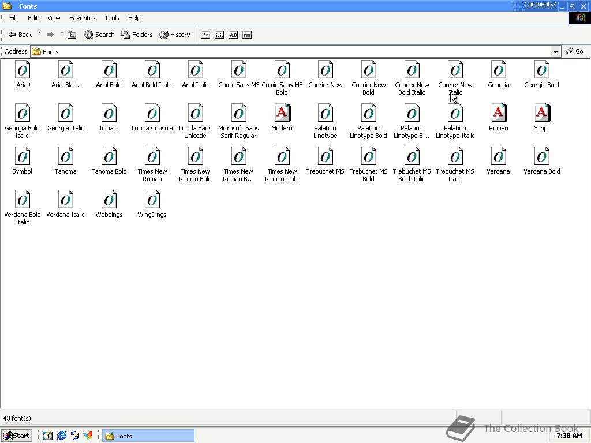
Task: Select the WingDings font icon
Action: pos(152,200)
